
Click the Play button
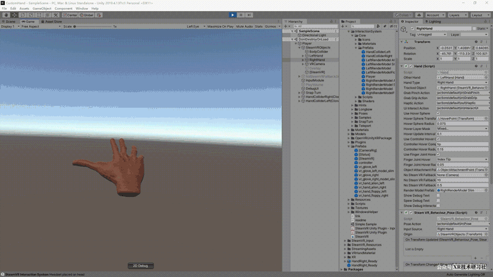click(x=233, y=15)
